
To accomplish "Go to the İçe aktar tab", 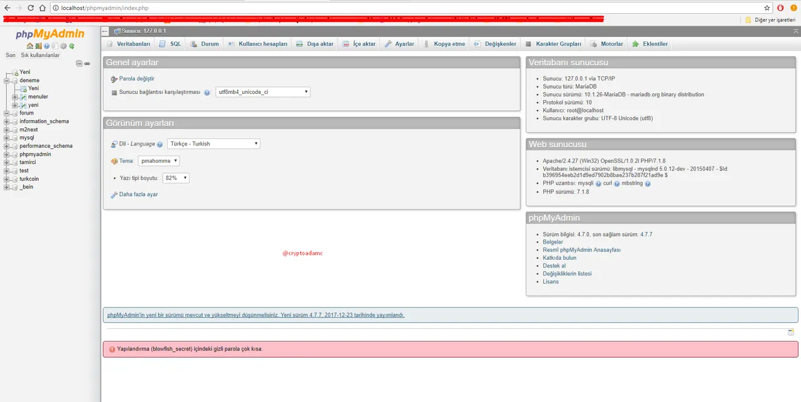I will tap(359, 44).
